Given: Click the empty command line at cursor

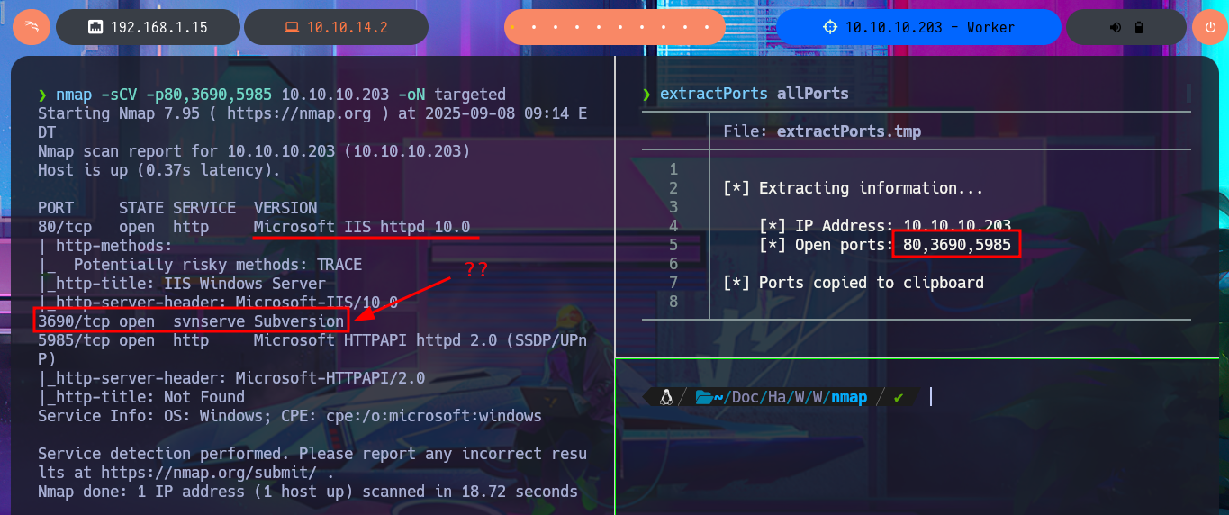Looking at the screenshot, I should [x=931, y=397].
